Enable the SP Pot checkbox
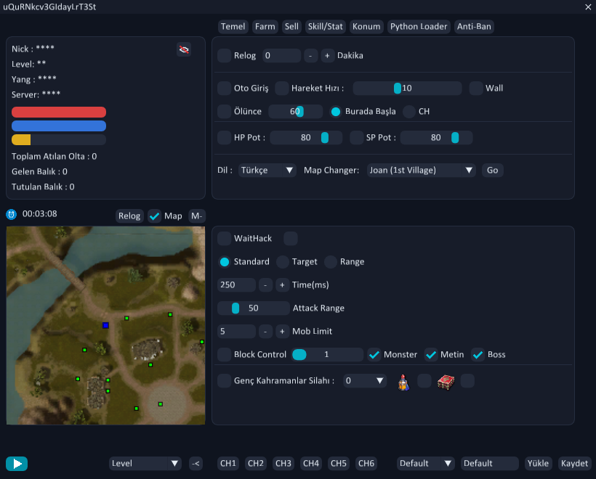The image size is (596, 479). (357, 138)
